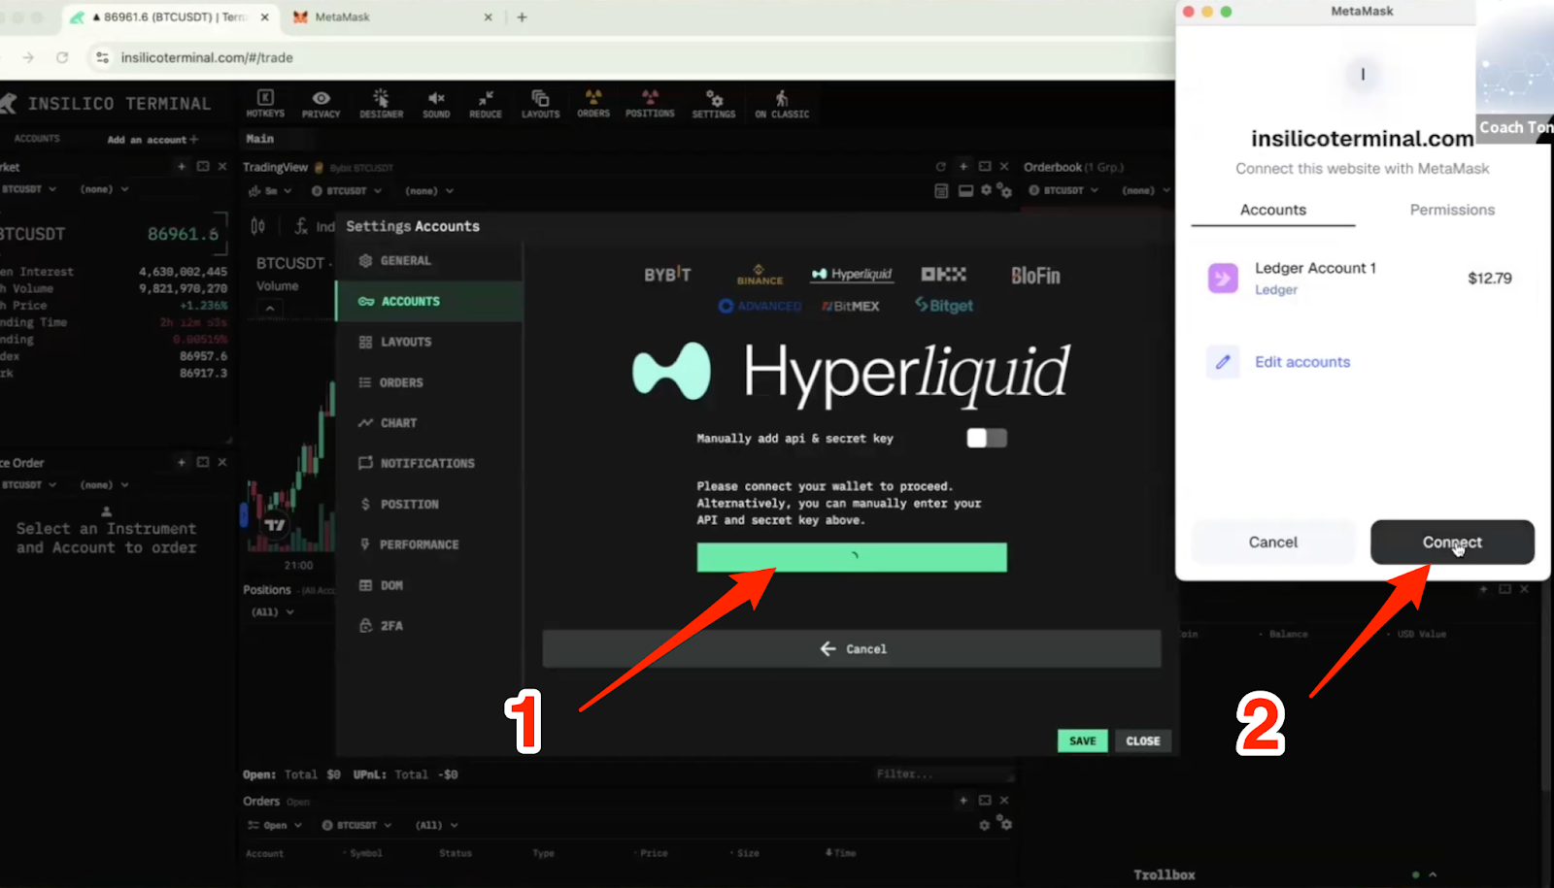Open the TradingView BTCUSDT symbol dropdown

point(347,191)
